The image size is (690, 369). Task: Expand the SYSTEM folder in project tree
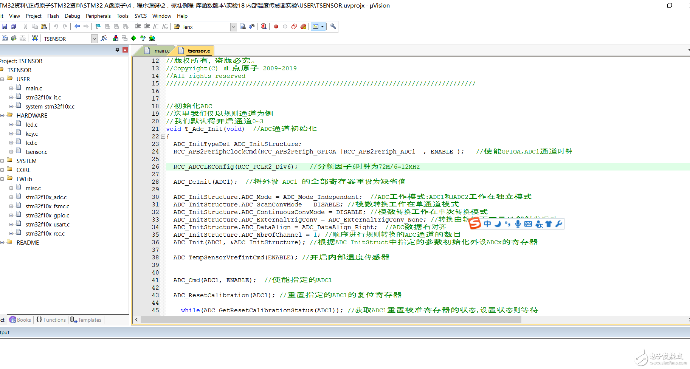click(x=2, y=161)
